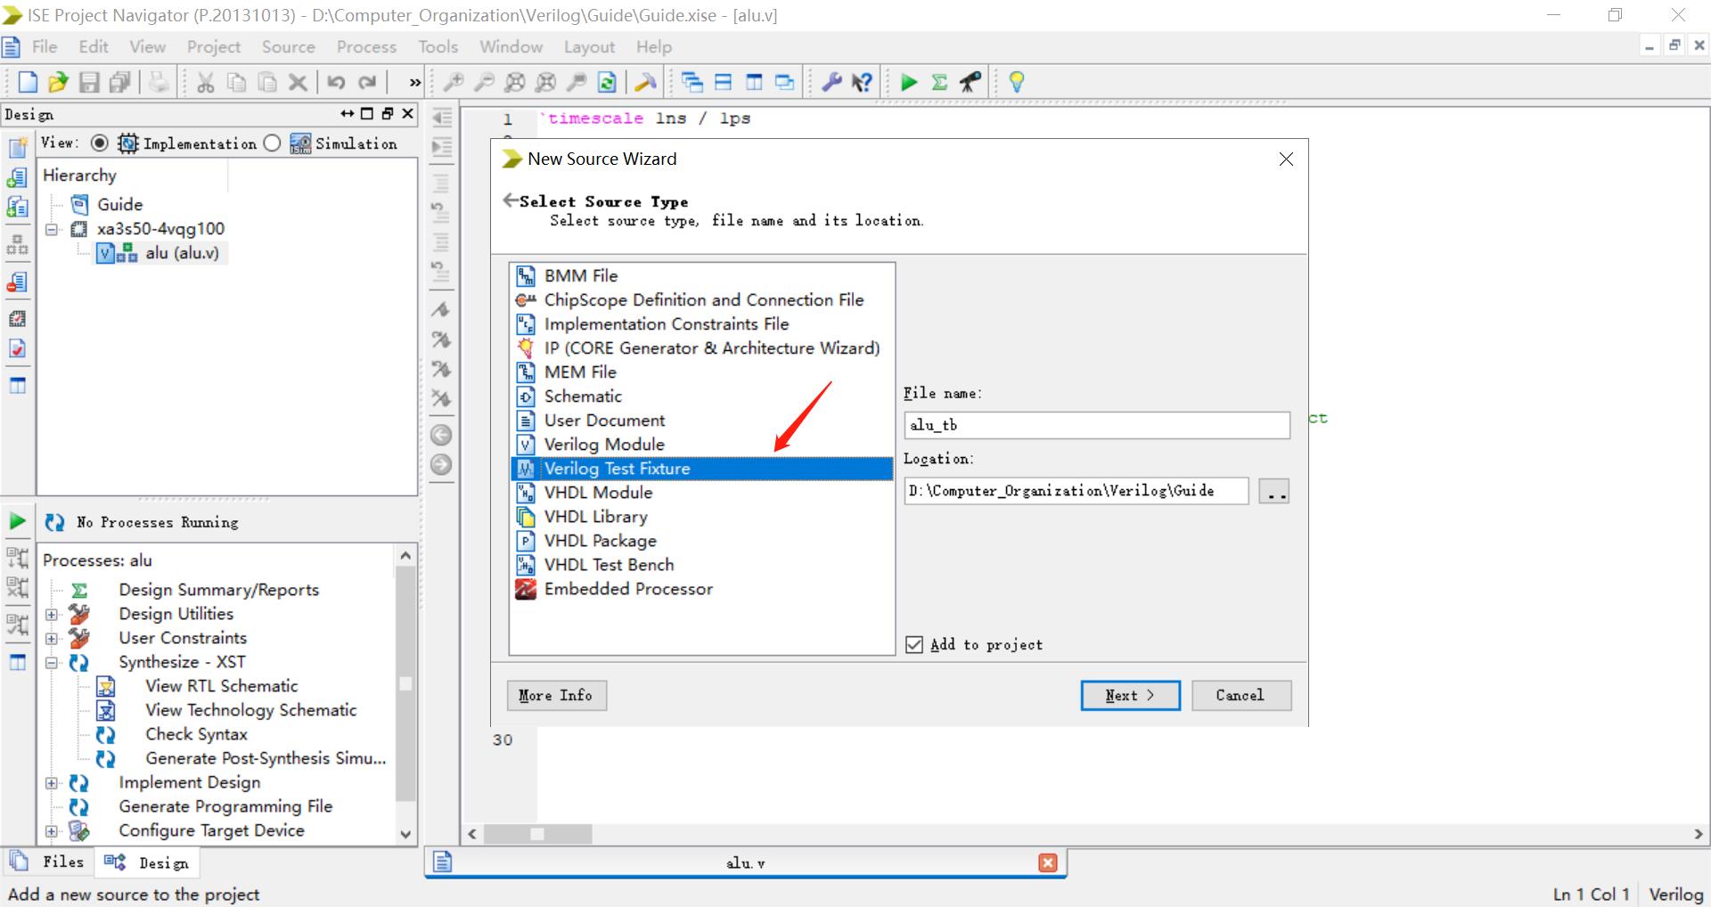The image size is (1711, 907).
Task: Click the File name input field
Action: [1097, 425]
